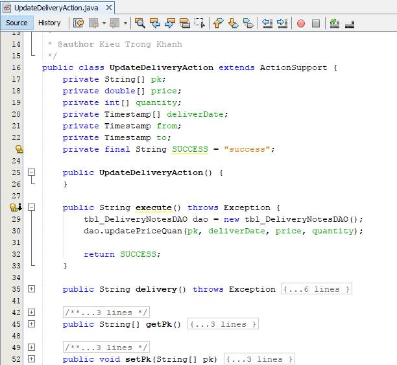The image size is (397, 365).
Task: Close the UpdateDeliveryAction.java tab
Action: (109, 8)
